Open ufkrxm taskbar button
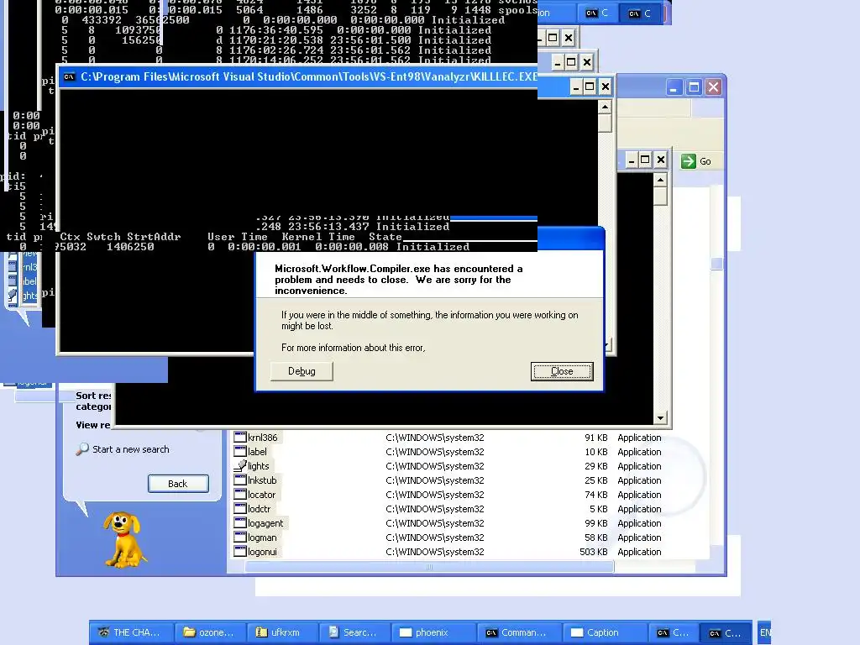860x645 pixels. [282, 632]
